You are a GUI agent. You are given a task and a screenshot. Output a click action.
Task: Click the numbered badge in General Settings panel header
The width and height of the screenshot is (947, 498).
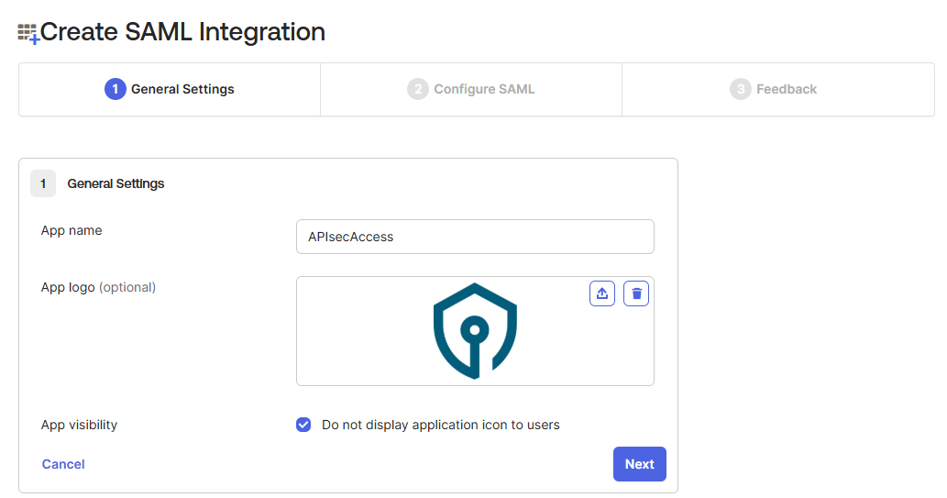point(43,183)
